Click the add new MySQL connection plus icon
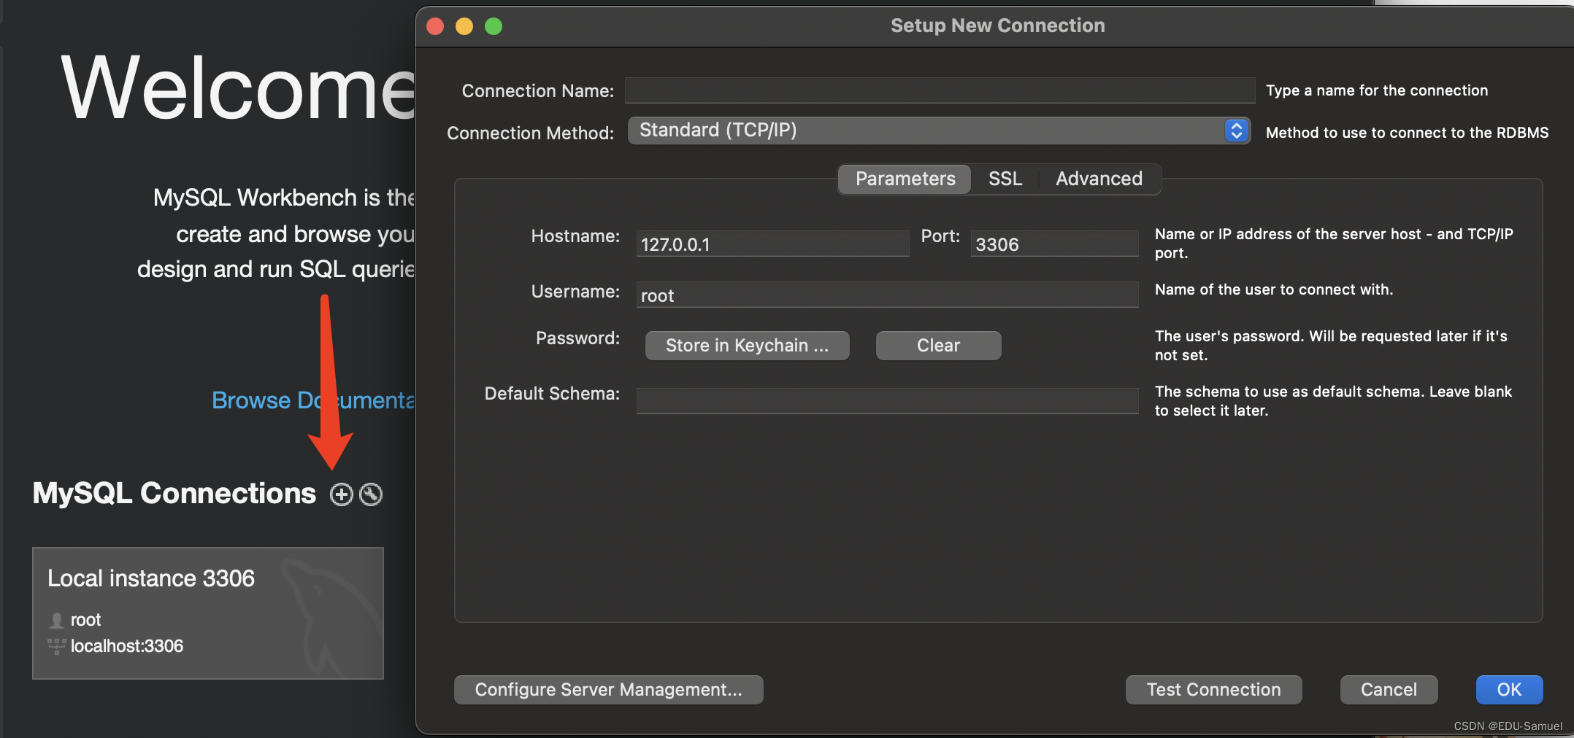The image size is (1574, 738). tap(341, 494)
